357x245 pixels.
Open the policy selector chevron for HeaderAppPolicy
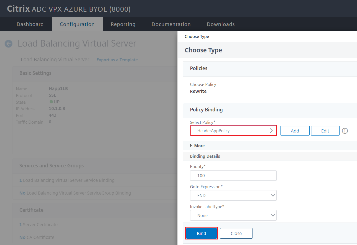[271, 131]
